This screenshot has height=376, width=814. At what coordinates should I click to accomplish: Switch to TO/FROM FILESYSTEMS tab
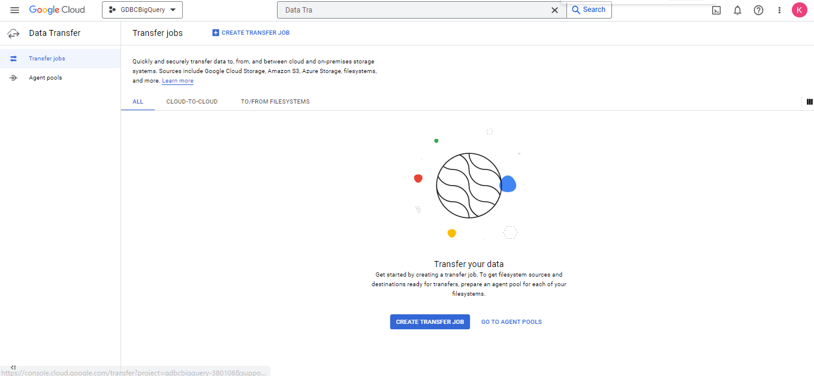(x=275, y=102)
